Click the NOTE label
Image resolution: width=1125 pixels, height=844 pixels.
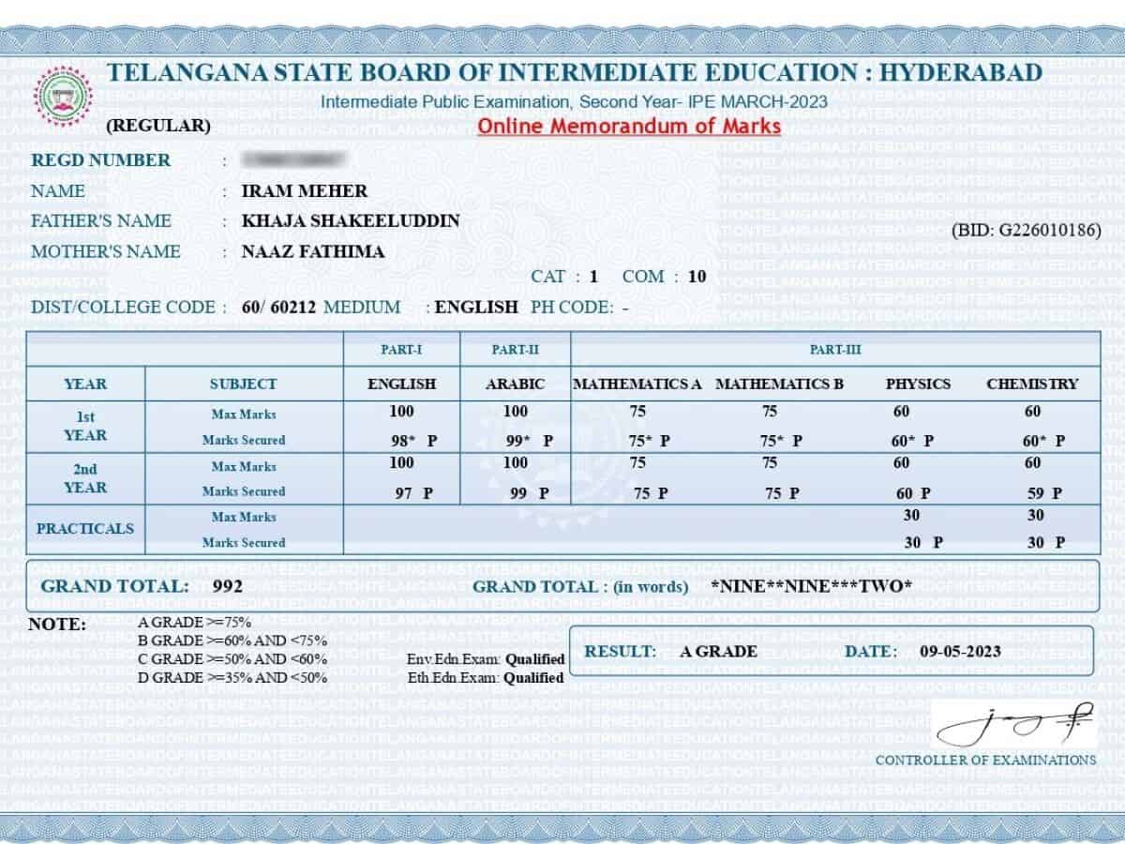(56, 625)
